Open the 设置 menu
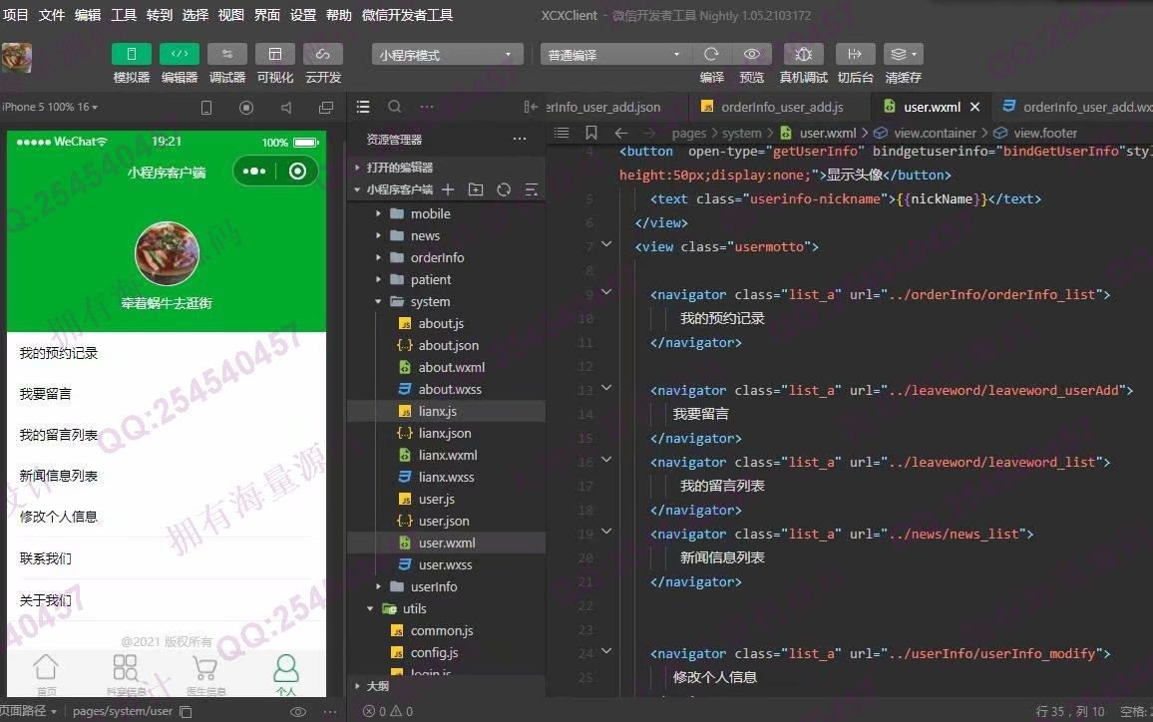 coord(303,15)
